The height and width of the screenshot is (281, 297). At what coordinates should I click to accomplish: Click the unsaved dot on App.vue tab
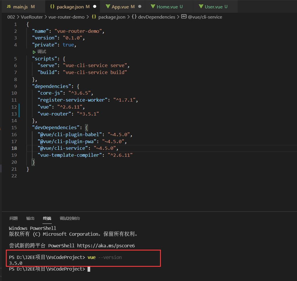[140, 7]
